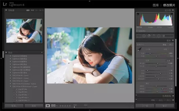Click the Previous button at bottom right
The width and height of the screenshot is (179, 111).
coord(145,106)
